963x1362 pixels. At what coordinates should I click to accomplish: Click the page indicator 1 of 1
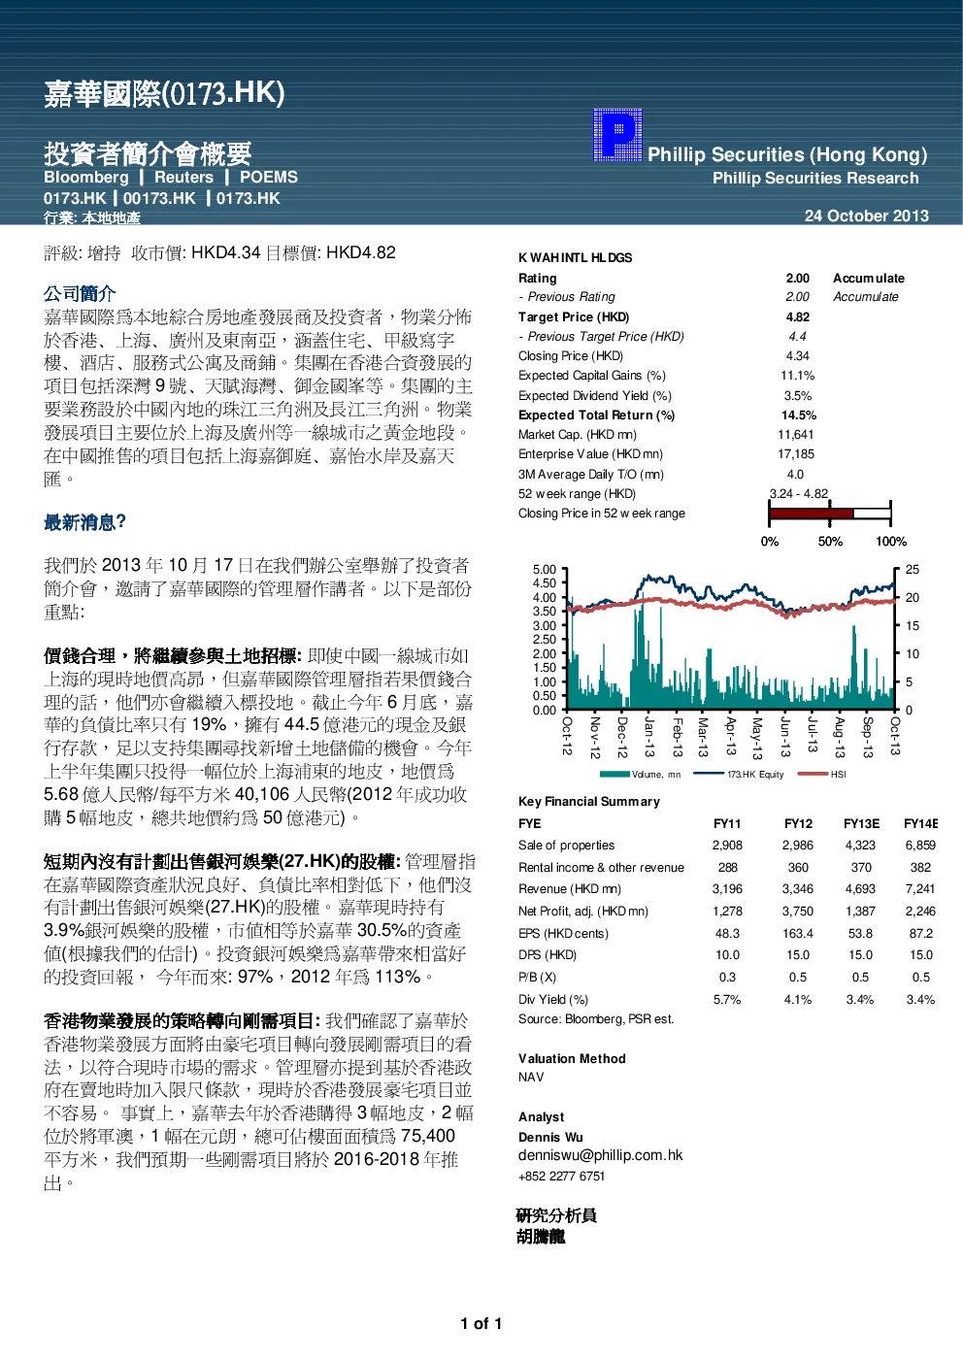pyautogui.click(x=481, y=1324)
